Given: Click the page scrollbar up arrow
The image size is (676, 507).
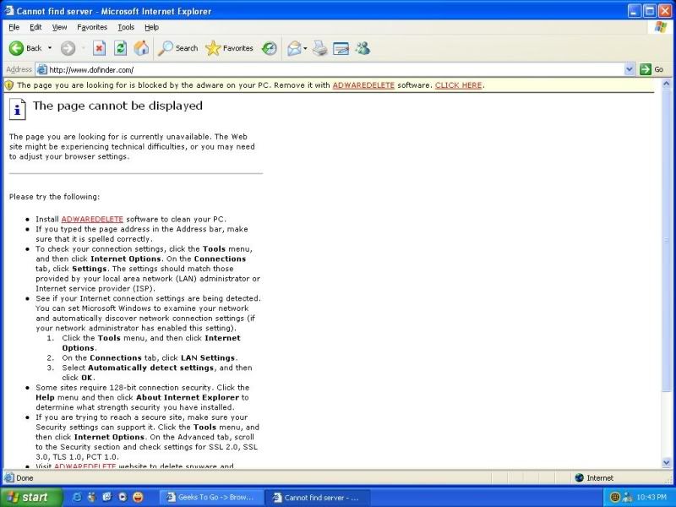Looking at the screenshot, I should click(x=666, y=83).
